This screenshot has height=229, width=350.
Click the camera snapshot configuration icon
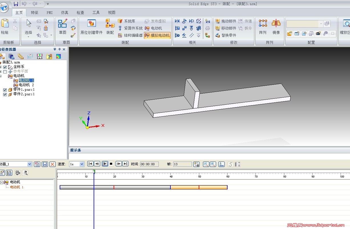tap(318, 34)
